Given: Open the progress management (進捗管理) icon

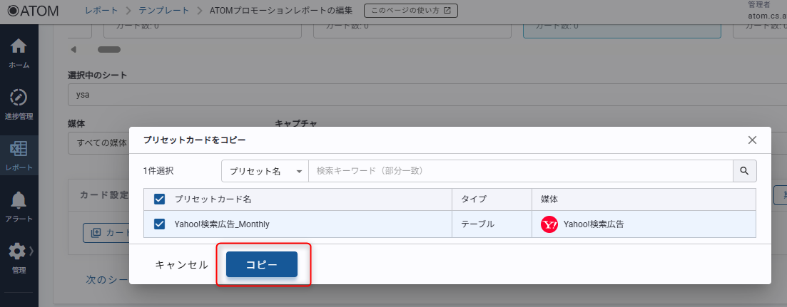Looking at the screenshot, I should point(19,98).
